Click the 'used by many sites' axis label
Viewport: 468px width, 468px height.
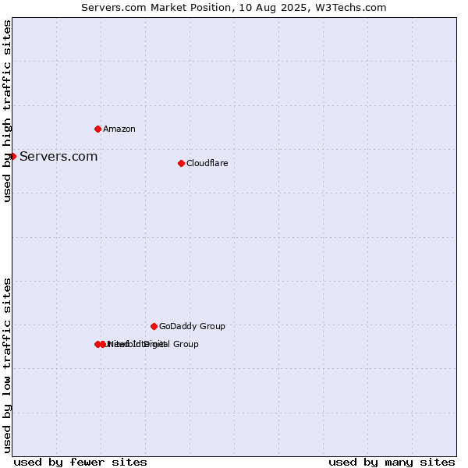click(x=392, y=463)
